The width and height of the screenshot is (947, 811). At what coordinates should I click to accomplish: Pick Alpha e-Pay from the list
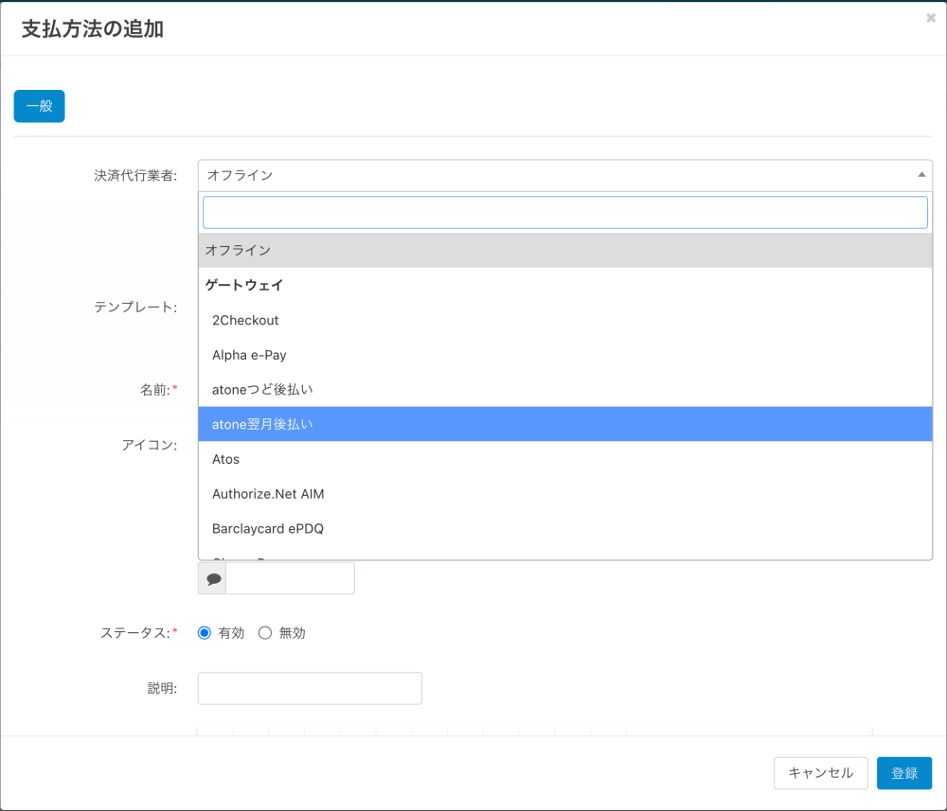[249, 355]
